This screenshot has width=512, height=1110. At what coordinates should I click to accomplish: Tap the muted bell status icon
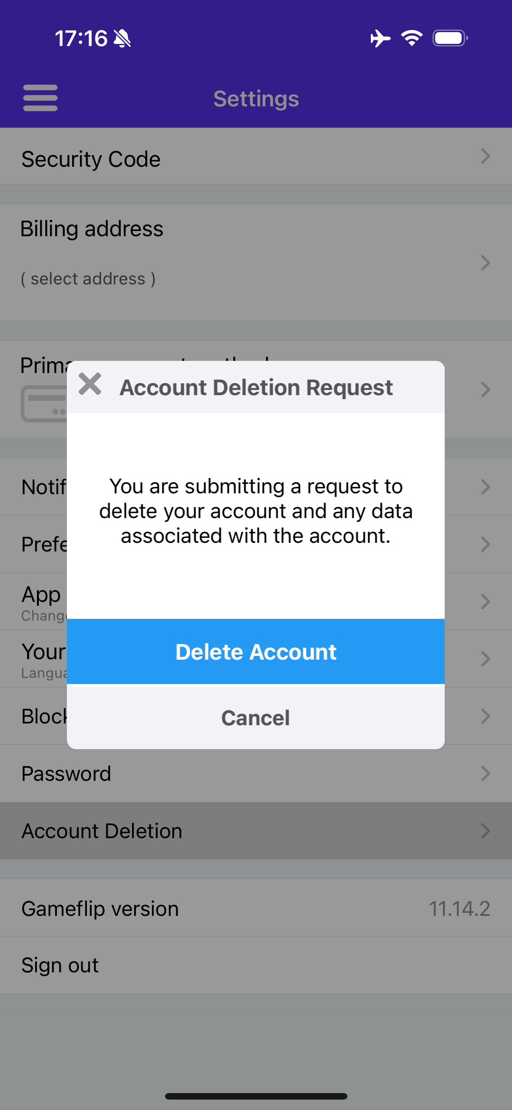point(122,39)
